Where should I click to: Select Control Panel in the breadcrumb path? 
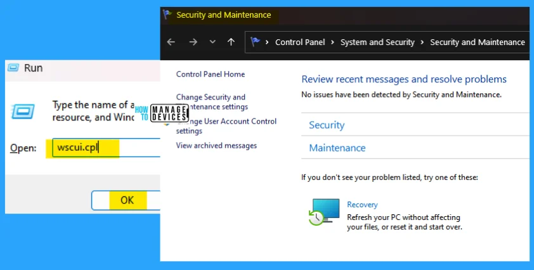(300, 42)
